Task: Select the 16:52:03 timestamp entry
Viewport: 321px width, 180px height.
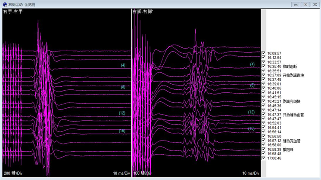Action: [x=274, y=123]
